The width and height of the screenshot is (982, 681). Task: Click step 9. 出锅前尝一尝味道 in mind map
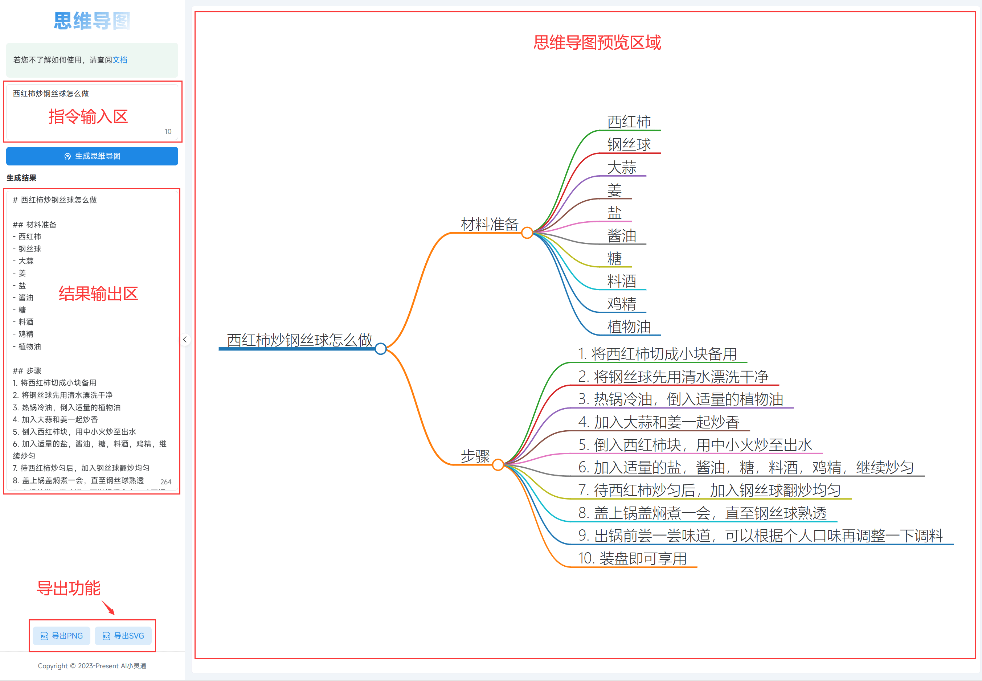[761, 536]
